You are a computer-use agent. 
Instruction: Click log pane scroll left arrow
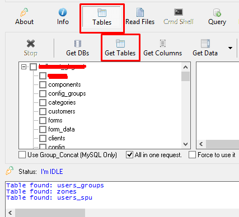click(10, 213)
